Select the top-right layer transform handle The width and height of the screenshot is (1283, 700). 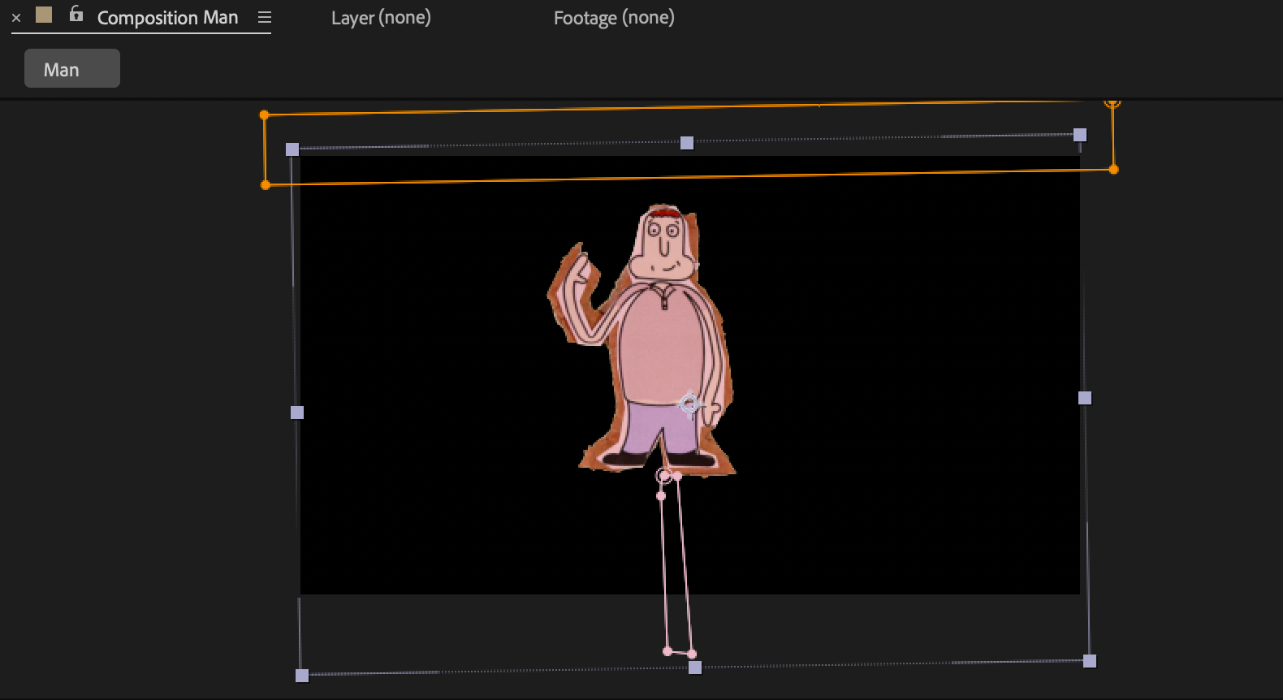(x=1080, y=135)
